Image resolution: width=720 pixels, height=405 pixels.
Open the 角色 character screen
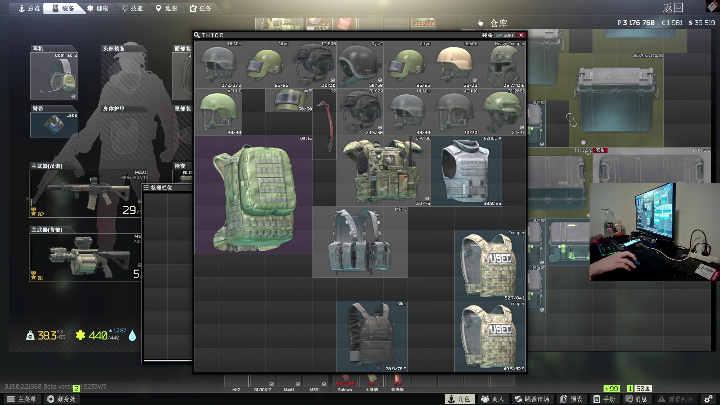click(460, 399)
